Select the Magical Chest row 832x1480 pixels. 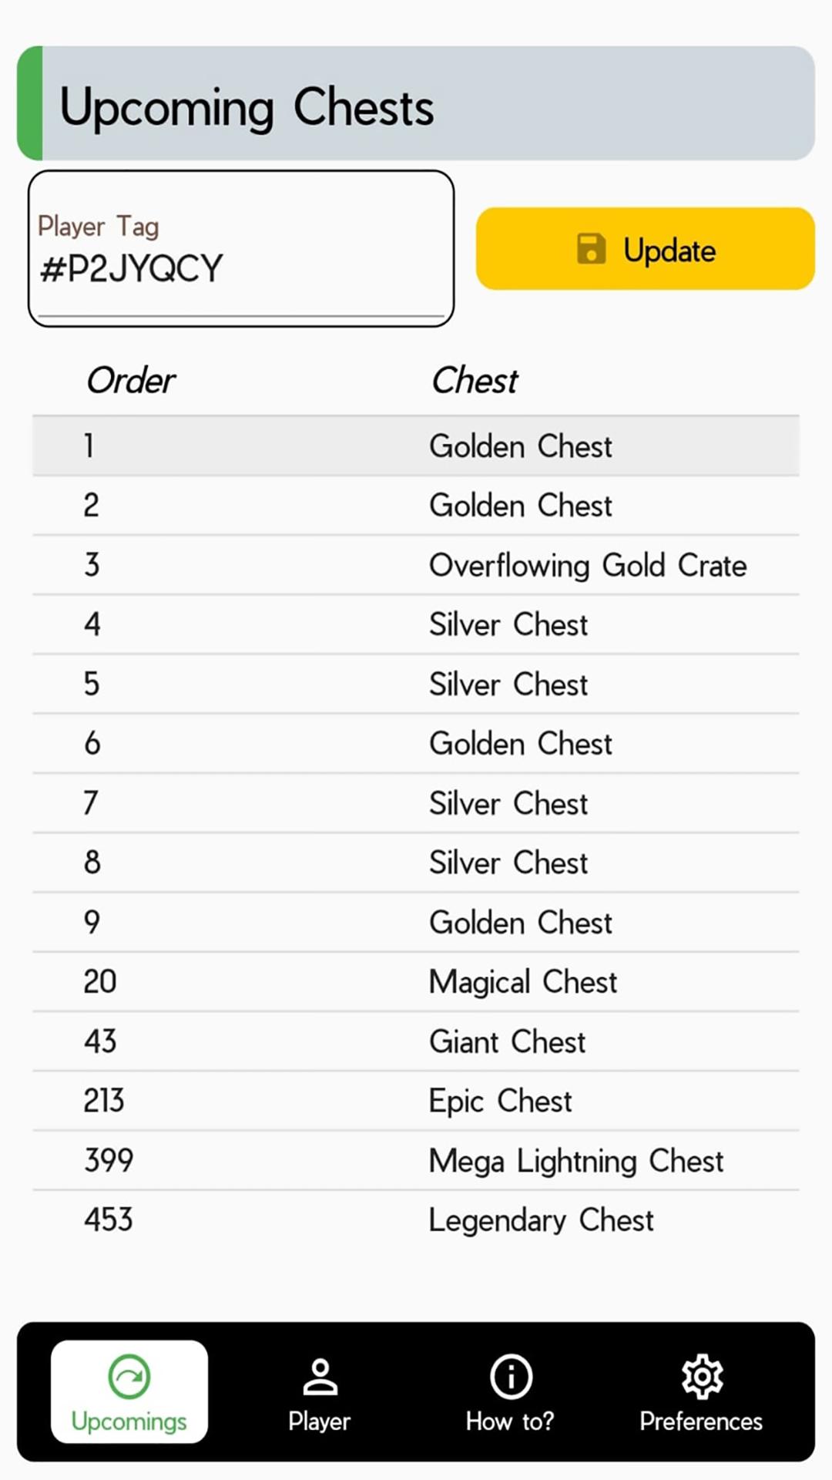point(416,981)
